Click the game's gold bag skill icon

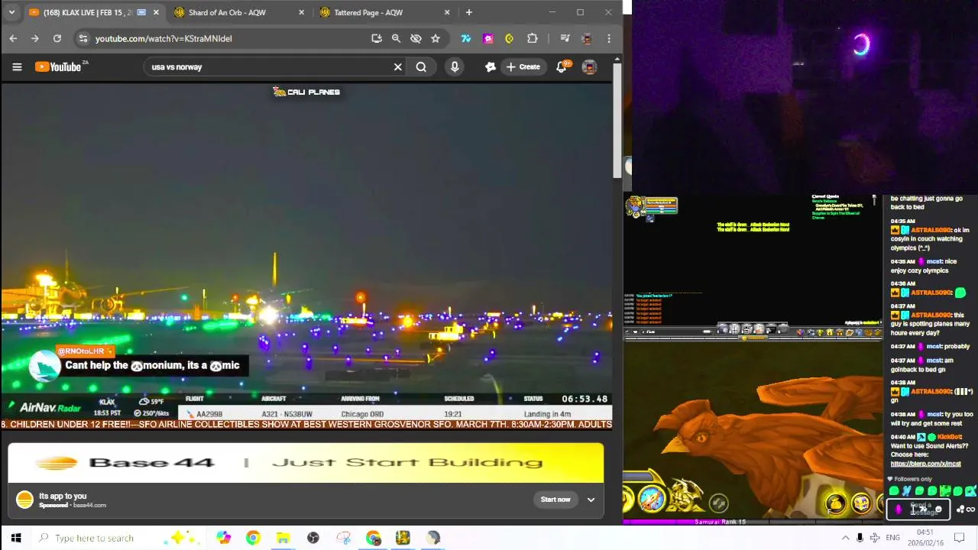coord(836,503)
